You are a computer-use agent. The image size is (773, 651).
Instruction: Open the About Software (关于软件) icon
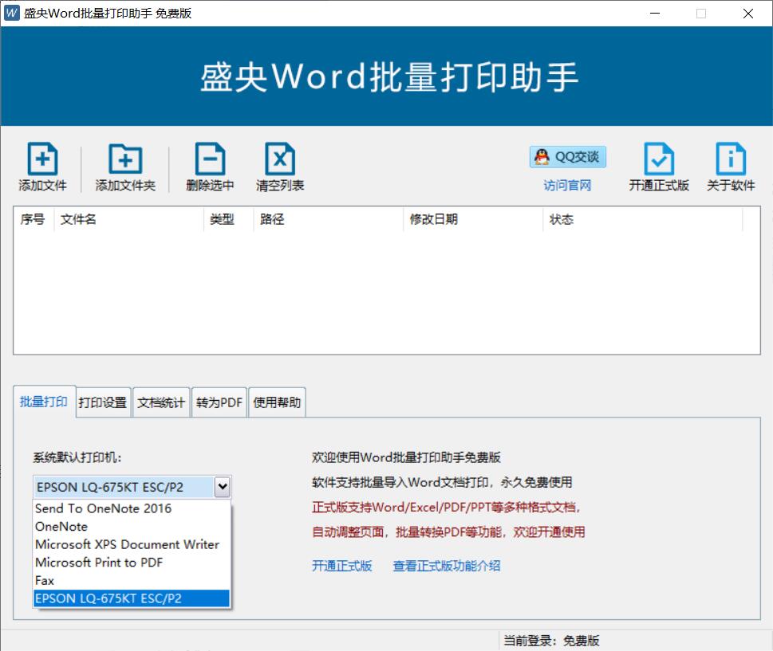click(x=731, y=159)
